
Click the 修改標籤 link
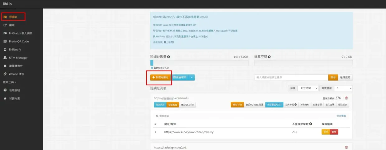pos(341,116)
